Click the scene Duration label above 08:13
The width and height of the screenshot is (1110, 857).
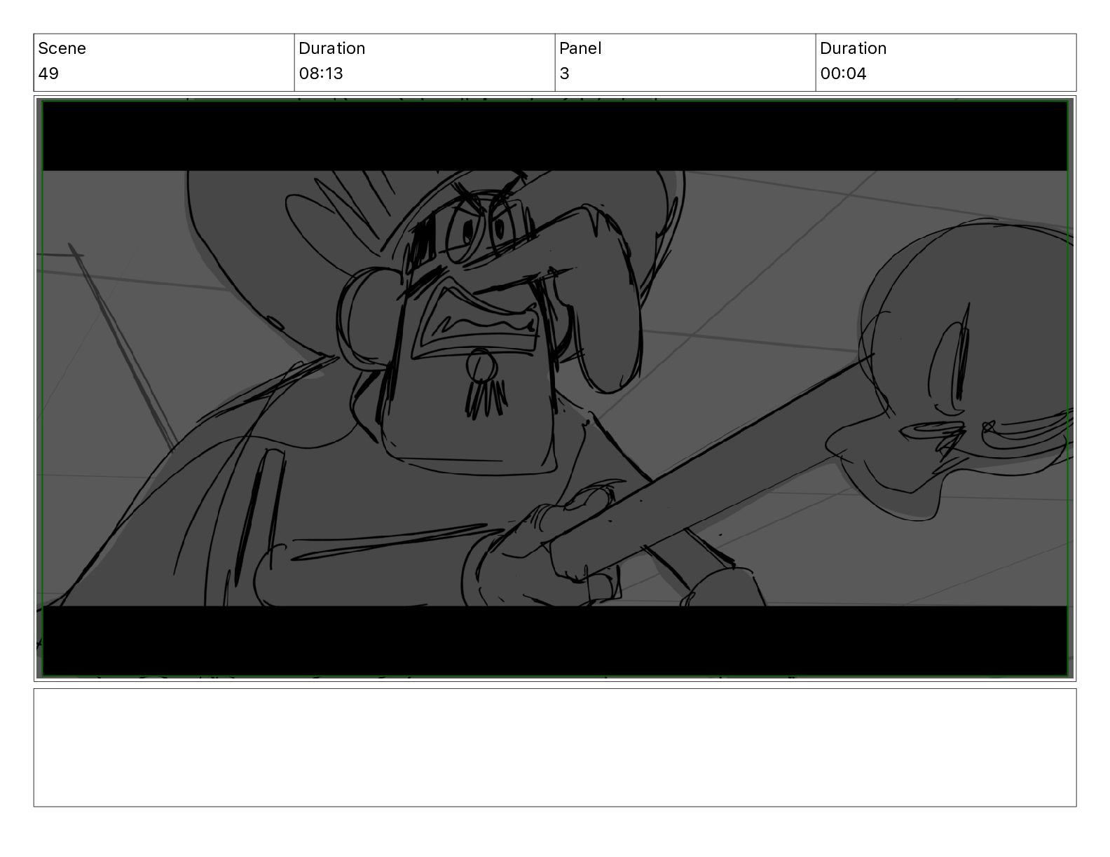tap(331, 48)
